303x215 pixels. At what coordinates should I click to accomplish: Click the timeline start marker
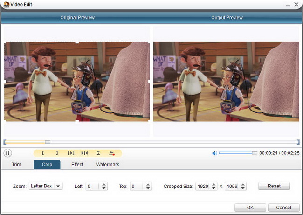5,142
